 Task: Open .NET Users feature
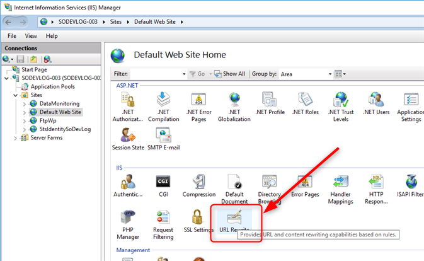click(376, 103)
